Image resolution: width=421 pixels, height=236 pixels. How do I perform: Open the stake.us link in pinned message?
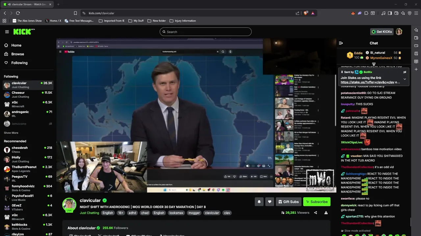367,82
